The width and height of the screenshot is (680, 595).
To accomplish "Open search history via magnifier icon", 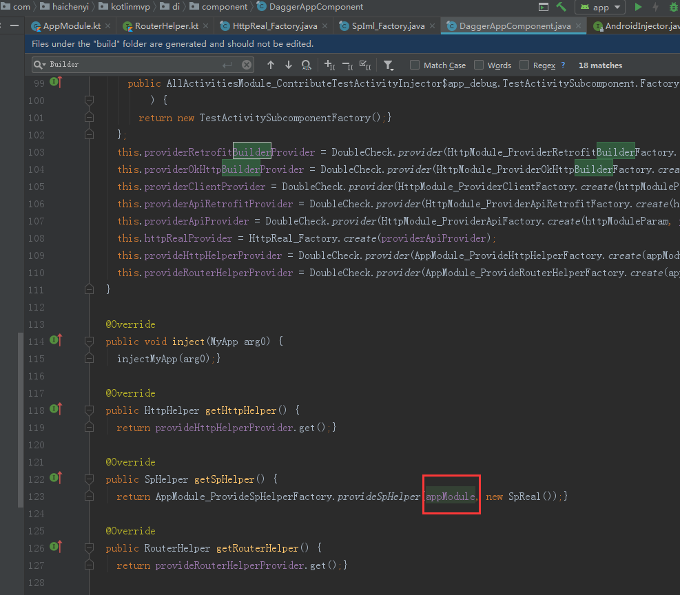I will [x=39, y=65].
